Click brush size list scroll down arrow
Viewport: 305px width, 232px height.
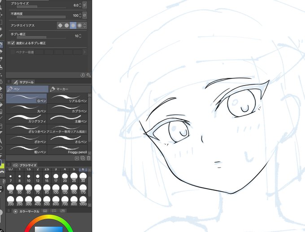(x=89, y=205)
